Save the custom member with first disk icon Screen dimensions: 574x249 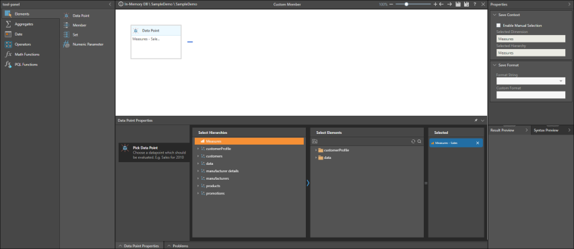coord(458,4)
